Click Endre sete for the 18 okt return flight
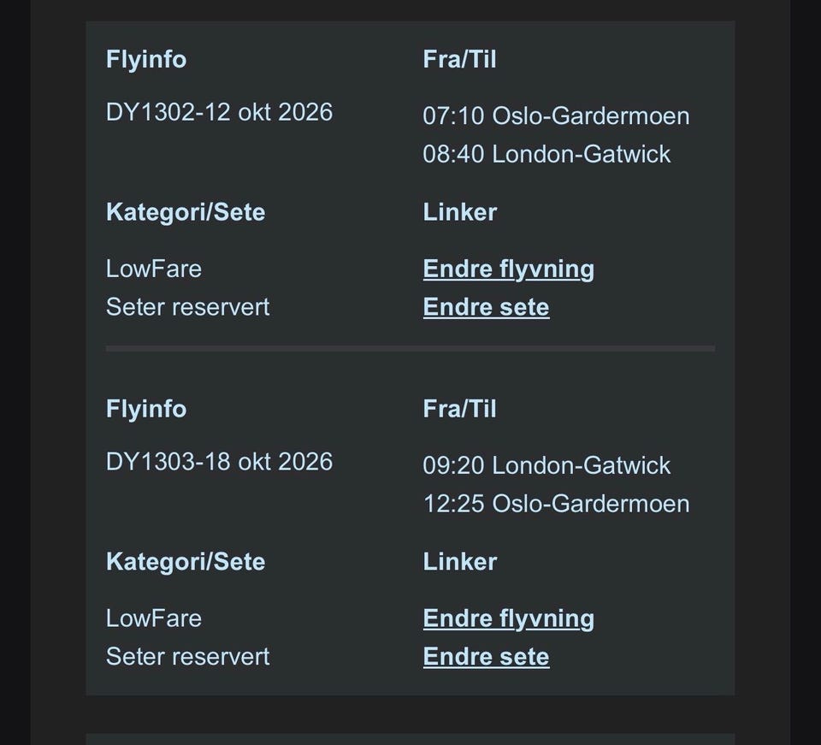 click(x=486, y=656)
